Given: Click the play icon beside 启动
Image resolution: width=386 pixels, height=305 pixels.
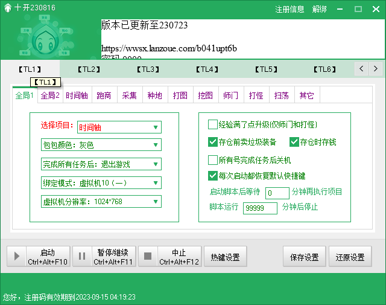Looking at the screenshot, I should pos(16,257).
